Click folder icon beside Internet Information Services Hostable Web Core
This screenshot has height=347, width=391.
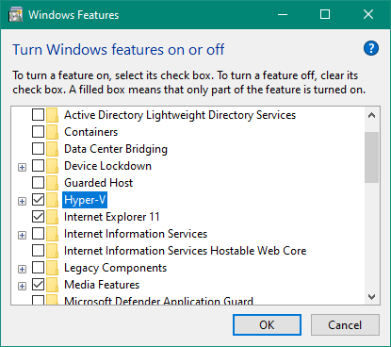(x=52, y=251)
